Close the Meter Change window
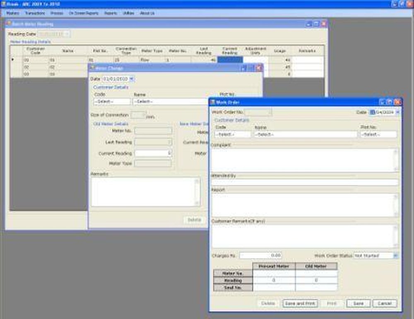The height and width of the screenshot is (319, 414). [x=259, y=68]
